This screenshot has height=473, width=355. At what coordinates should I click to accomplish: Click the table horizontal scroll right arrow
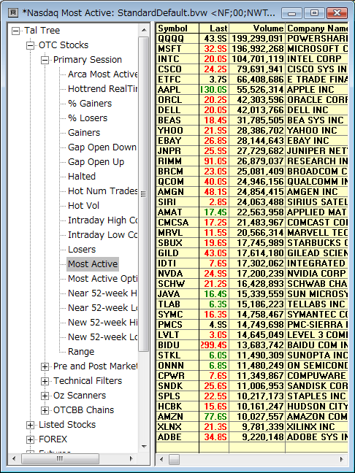(342, 459)
